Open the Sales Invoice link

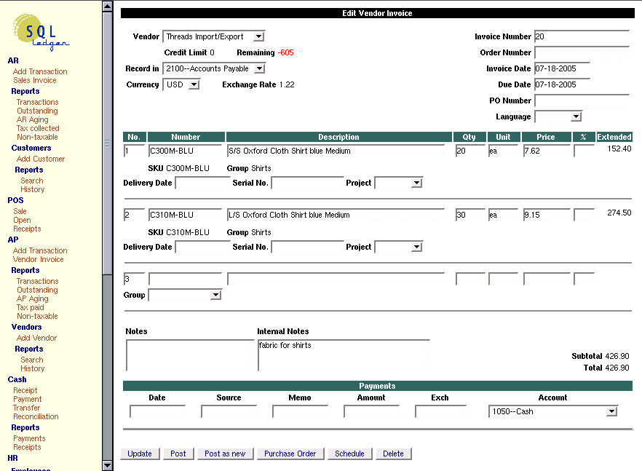click(35, 80)
